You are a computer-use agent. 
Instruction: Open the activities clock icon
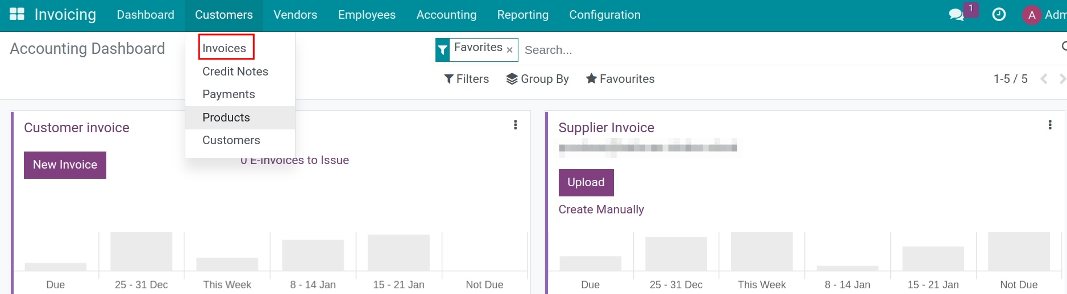click(999, 15)
